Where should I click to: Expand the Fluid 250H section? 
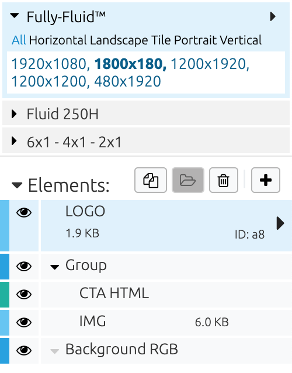coord(14,114)
